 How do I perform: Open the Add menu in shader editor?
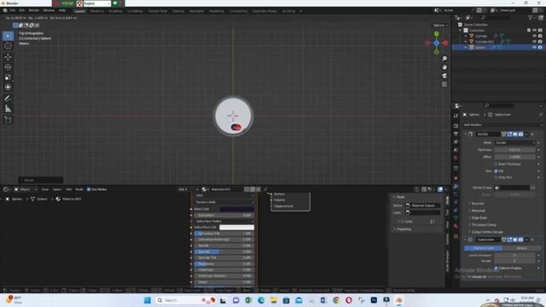(69, 189)
